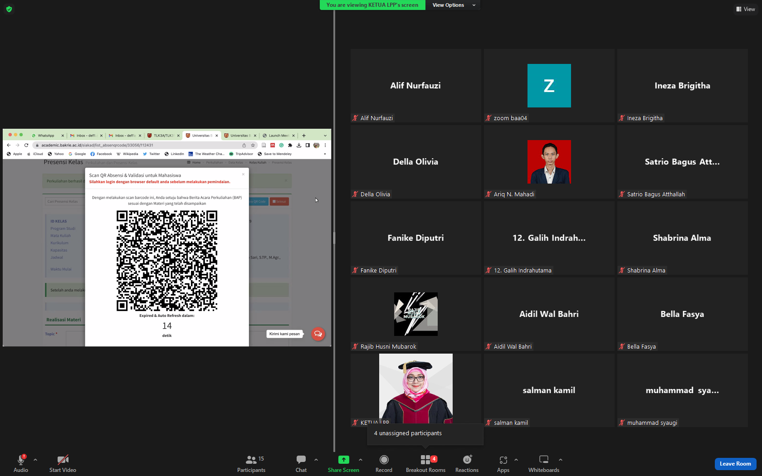Expand the Chat options caret
Viewport: 762px width, 476px height.
click(x=316, y=460)
